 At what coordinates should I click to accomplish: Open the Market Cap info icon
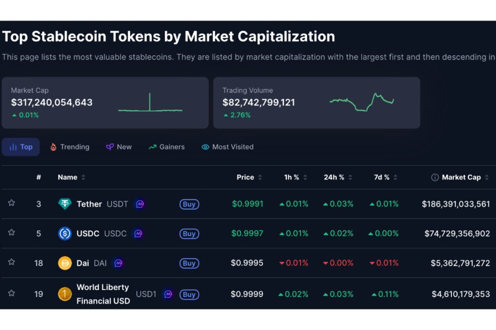pos(435,177)
